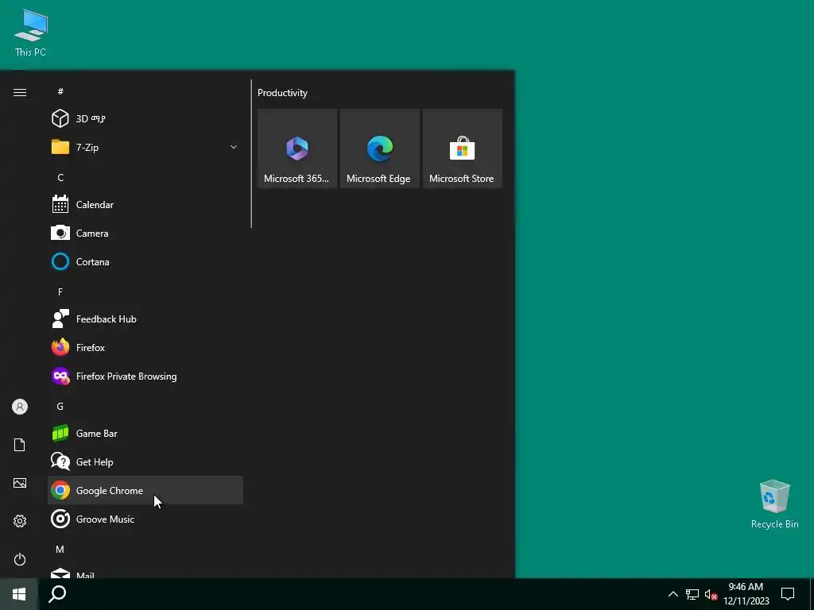Screen dimensions: 814x610
Task: Open Settings gear in Start sidebar
Action: pos(20,521)
